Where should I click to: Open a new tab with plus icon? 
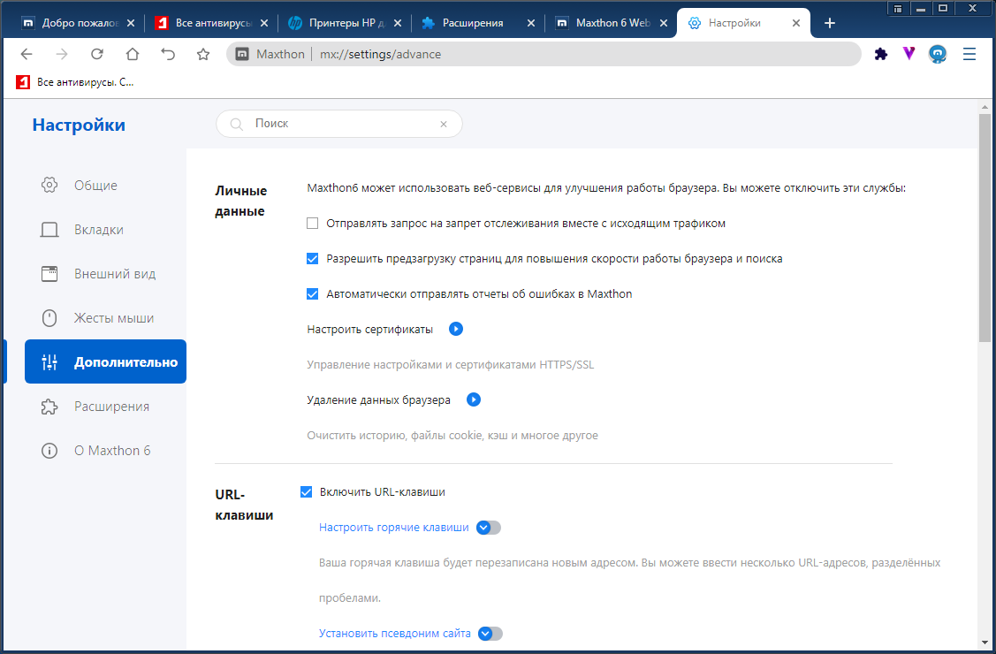point(830,23)
